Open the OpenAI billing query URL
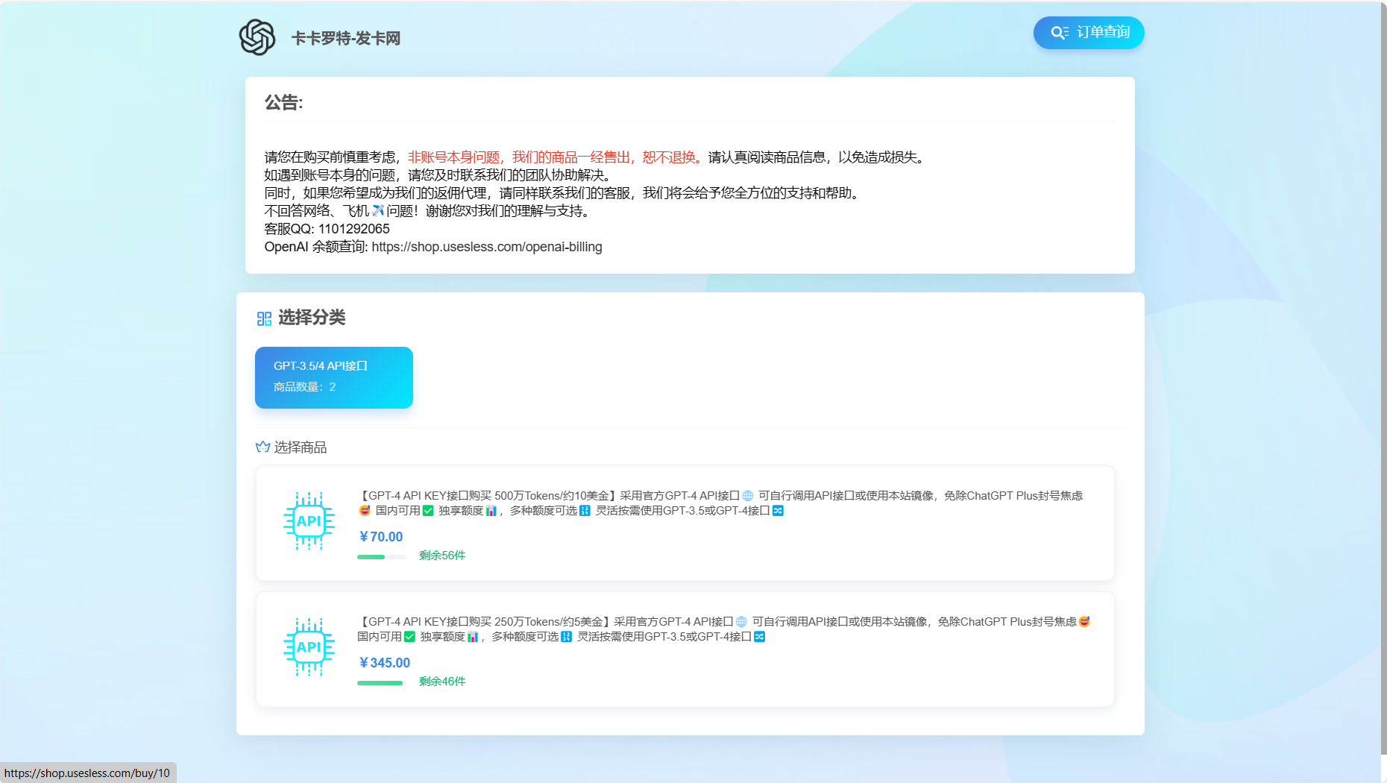 [487, 247]
